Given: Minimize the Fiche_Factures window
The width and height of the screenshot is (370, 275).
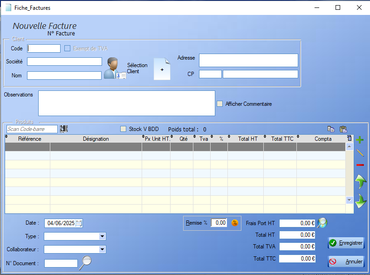Looking at the screenshot, I should (317, 7).
